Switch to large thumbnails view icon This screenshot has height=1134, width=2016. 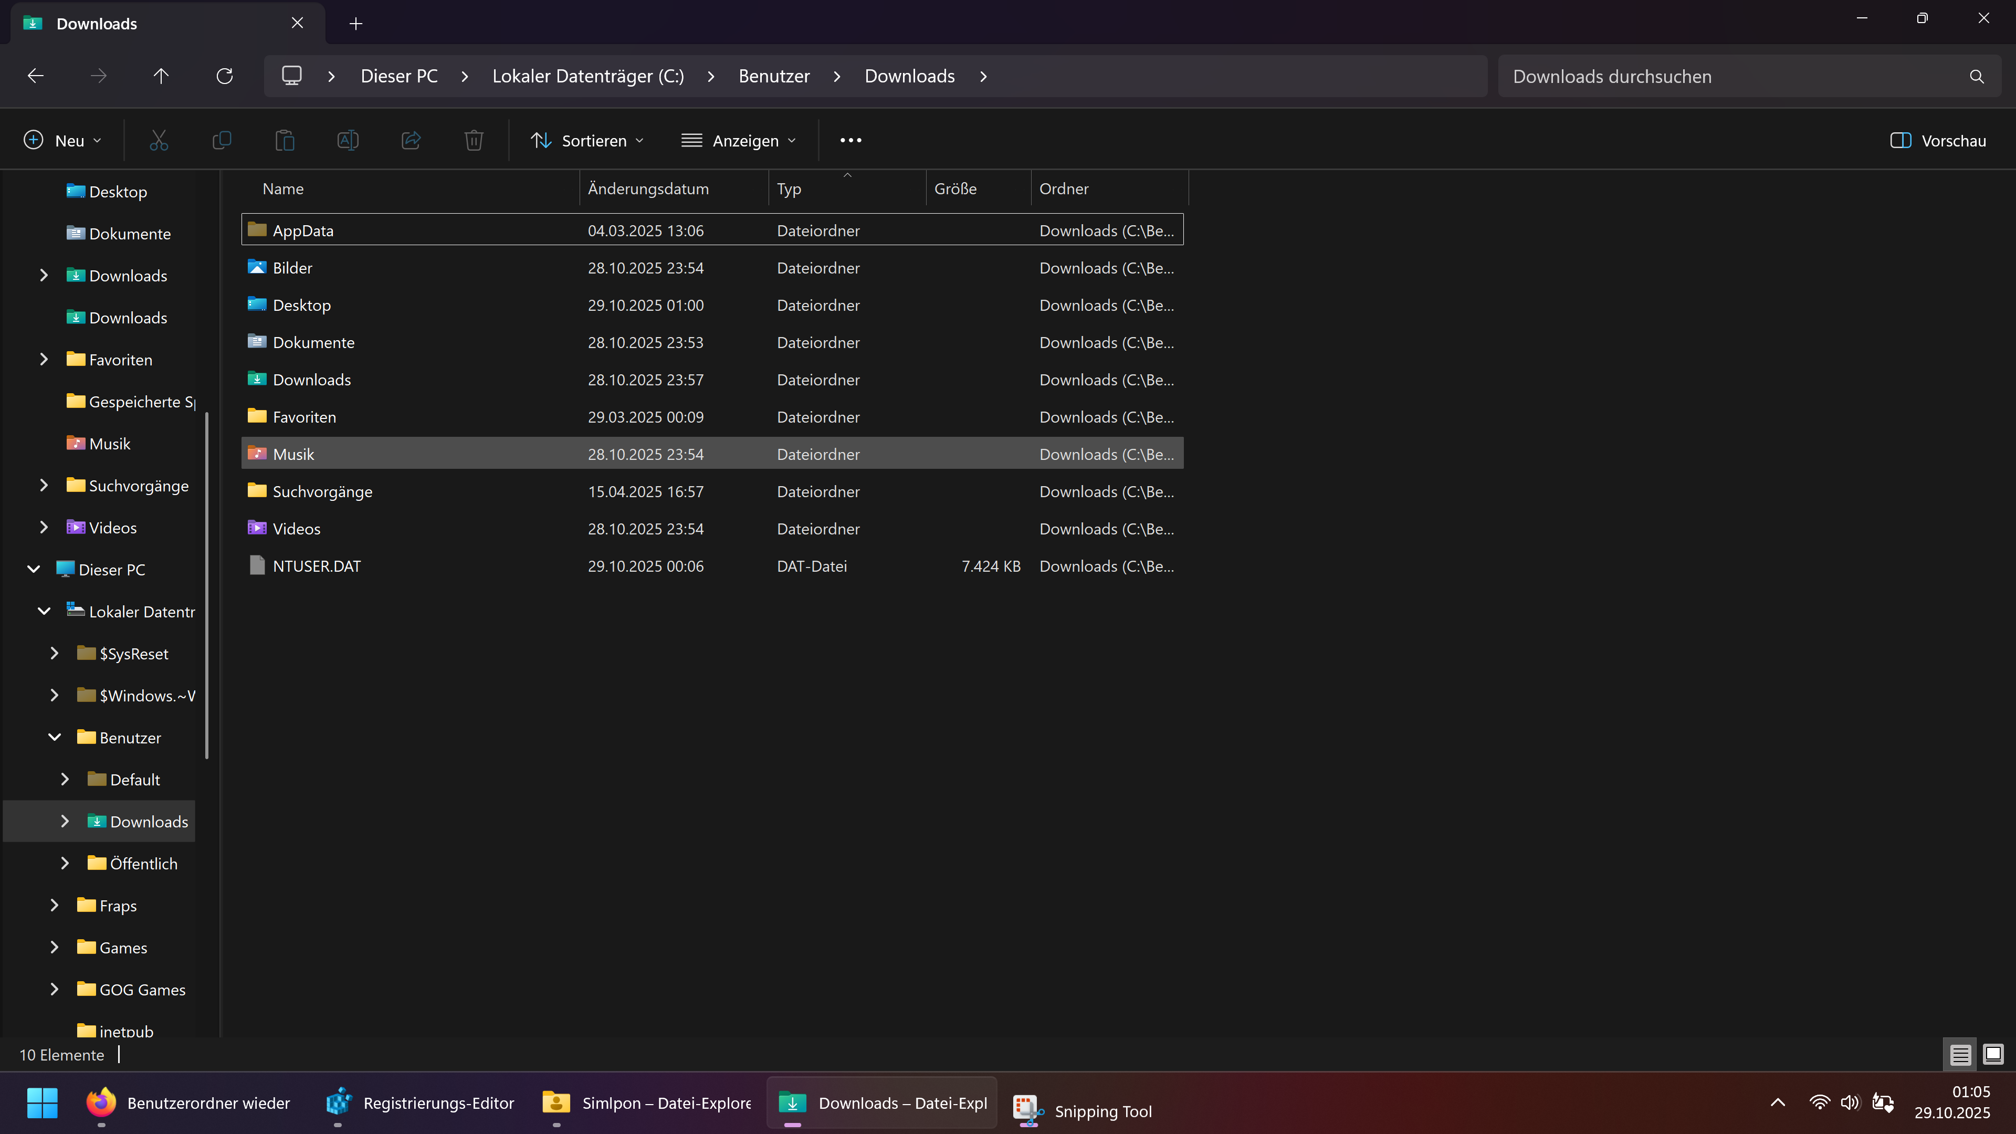pos(1992,1055)
